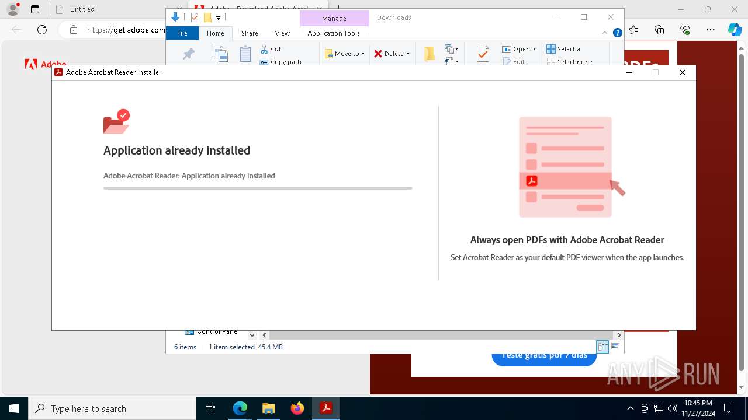
Task: Open the File tab in File Explorer
Action: click(x=182, y=33)
